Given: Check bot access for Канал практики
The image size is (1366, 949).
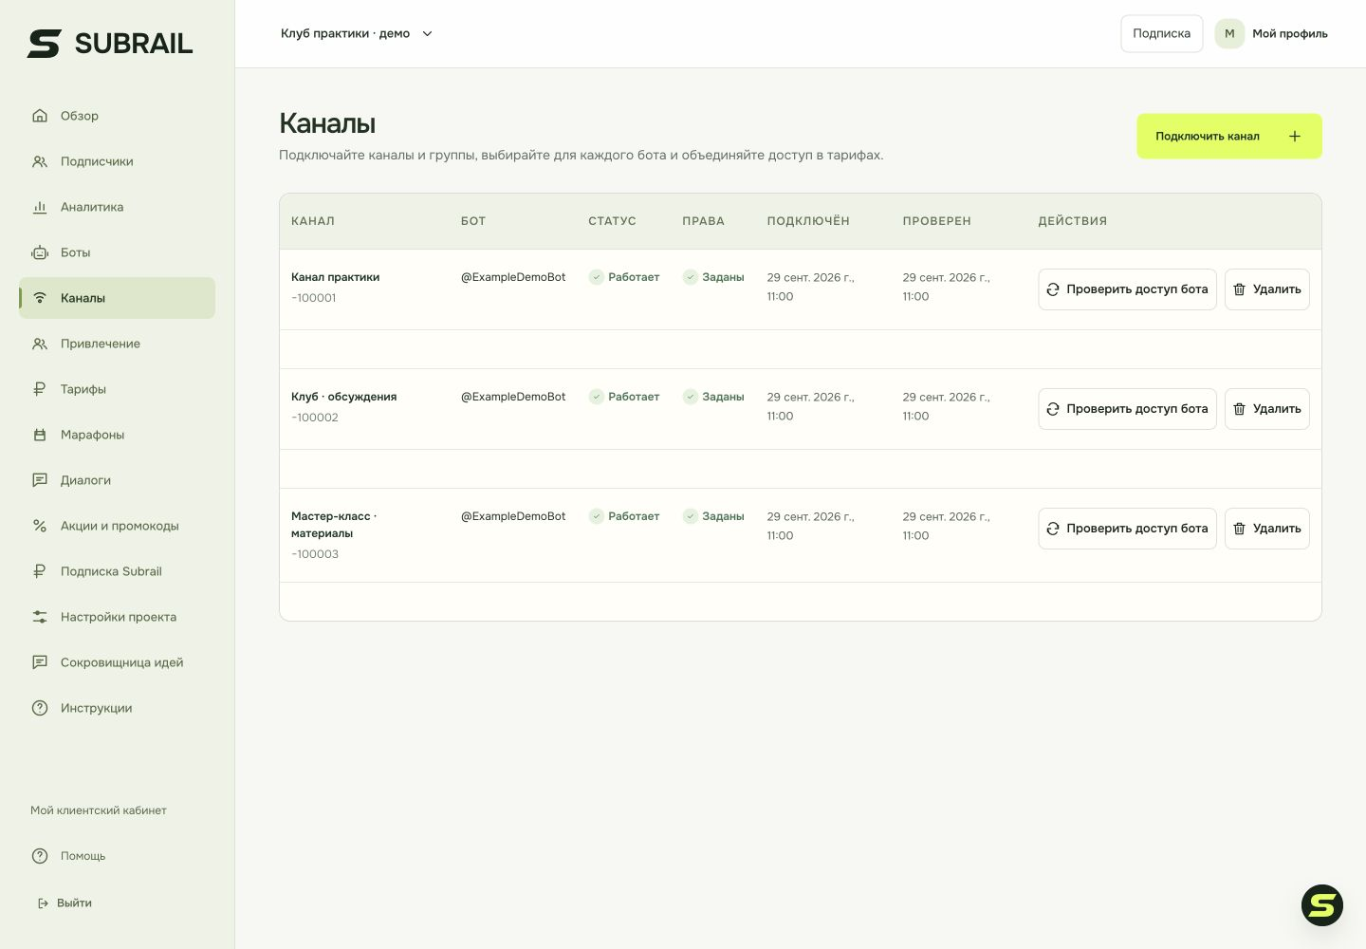Looking at the screenshot, I should [1127, 289].
